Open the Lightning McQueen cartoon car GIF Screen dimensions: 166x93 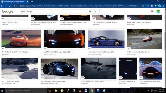click(21, 39)
